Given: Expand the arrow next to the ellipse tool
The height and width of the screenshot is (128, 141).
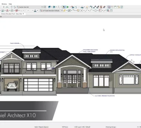Looking at the screenshot, I should (x=98, y=11).
